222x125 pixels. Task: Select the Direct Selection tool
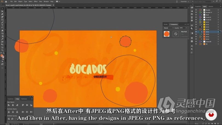tap(2, 11)
